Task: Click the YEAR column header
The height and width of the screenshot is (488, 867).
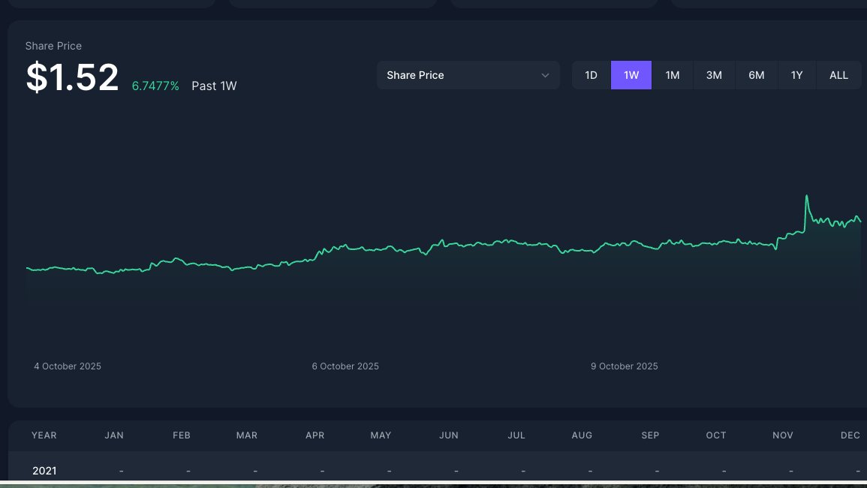Action: pyautogui.click(x=44, y=435)
